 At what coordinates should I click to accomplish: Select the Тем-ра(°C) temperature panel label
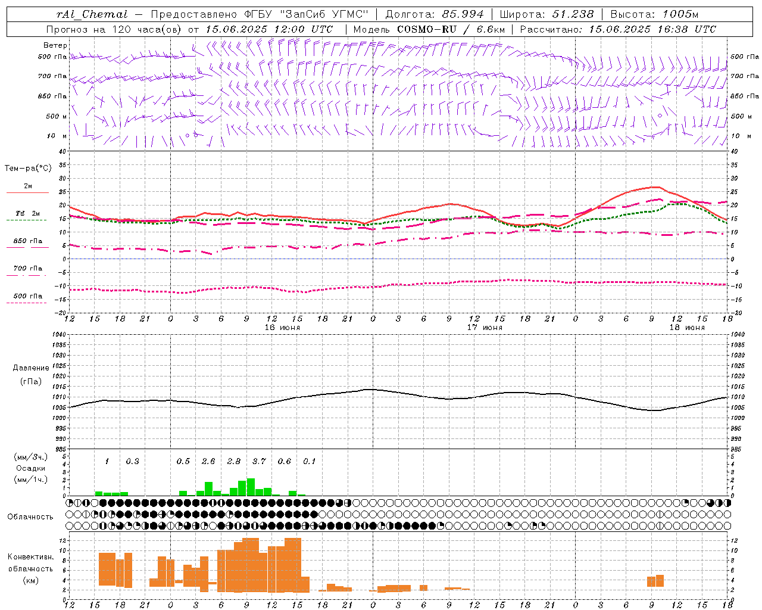(28, 169)
